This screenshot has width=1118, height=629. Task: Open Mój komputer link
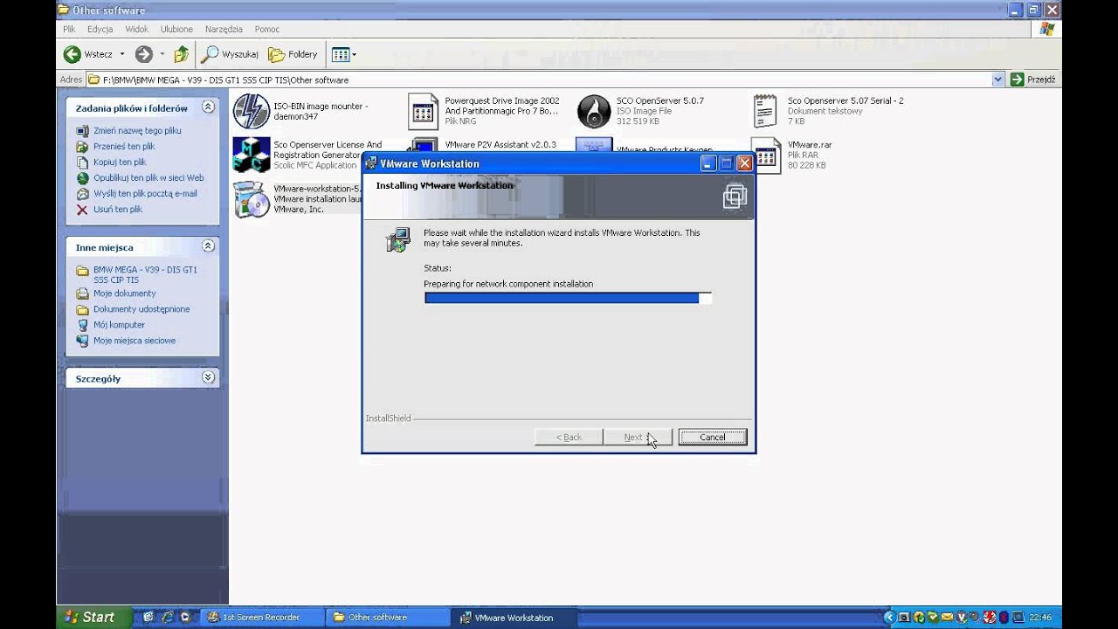tap(119, 325)
